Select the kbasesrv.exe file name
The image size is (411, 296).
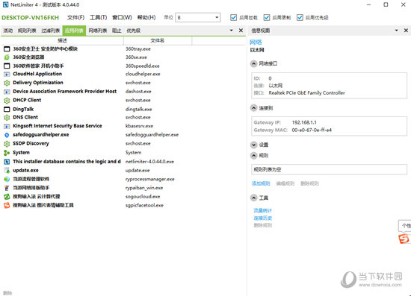click(139, 126)
